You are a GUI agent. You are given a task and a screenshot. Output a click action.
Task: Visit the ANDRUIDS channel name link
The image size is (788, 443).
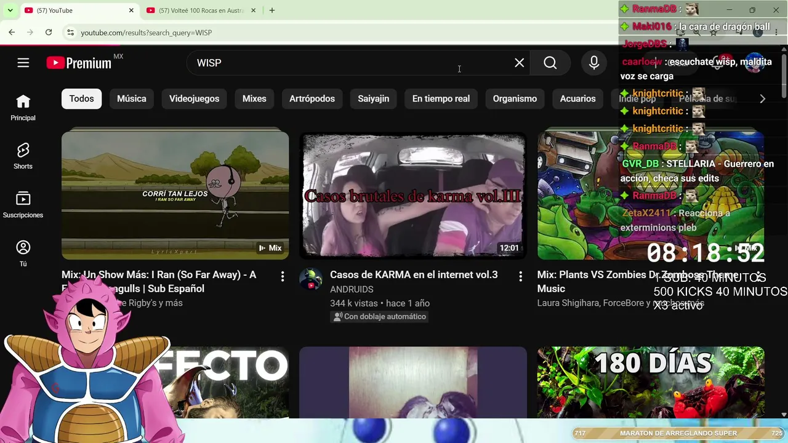coord(352,289)
